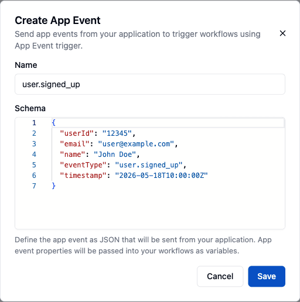Cancel creating the app event
Viewport: 300px width, 302px height.
[x=220, y=276]
